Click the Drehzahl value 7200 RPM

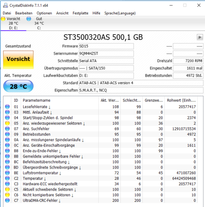[x=188, y=61]
